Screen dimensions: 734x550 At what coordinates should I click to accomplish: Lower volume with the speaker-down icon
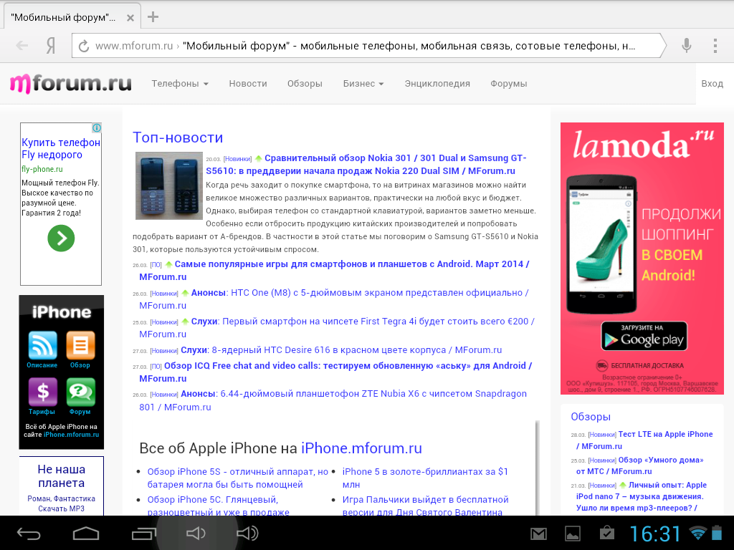click(196, 533)
